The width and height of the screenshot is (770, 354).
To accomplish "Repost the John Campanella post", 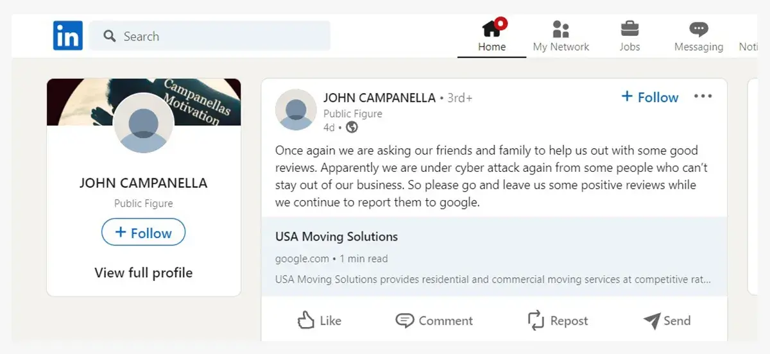I will click(x=558, y=321).
